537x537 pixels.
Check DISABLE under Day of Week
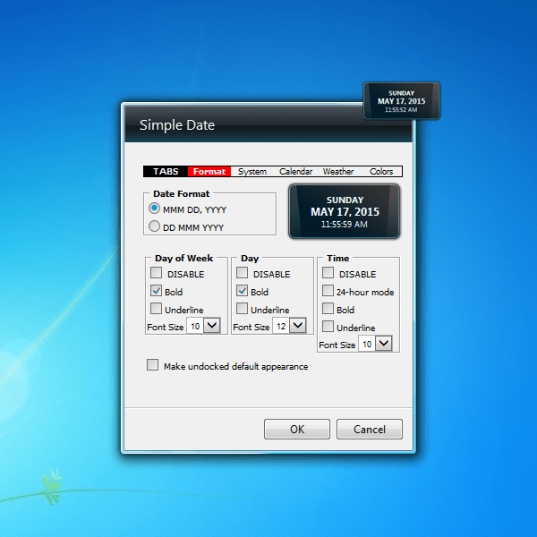(156, 273)
